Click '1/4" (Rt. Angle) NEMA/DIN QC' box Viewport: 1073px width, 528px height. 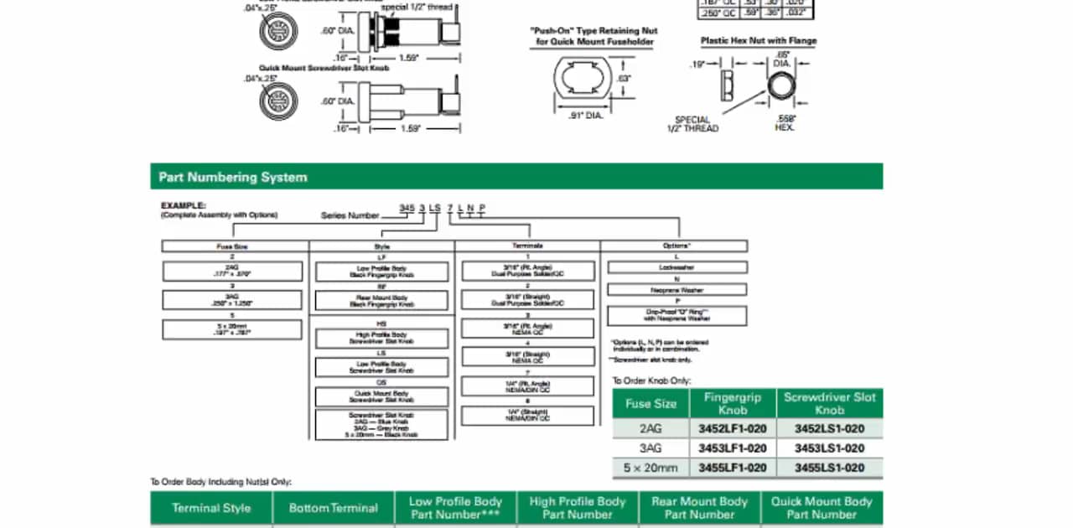[x=528, y=386]
